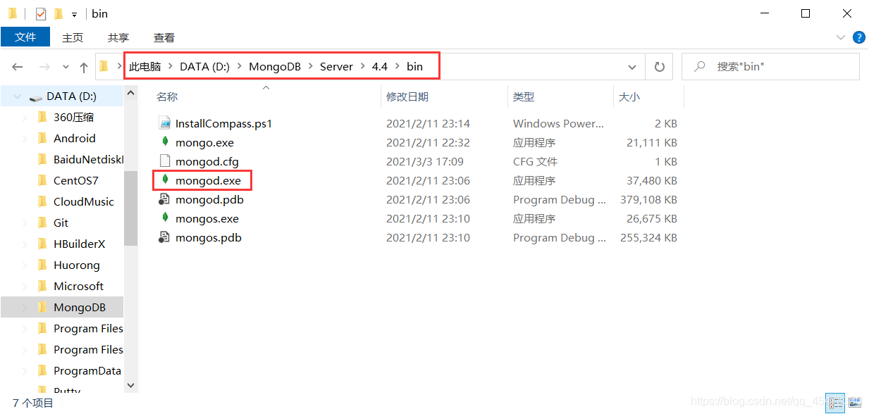This screenshot has height=414, width=869.
Task: Go forward with the Forward arrow
Action: tap(44, 67)
